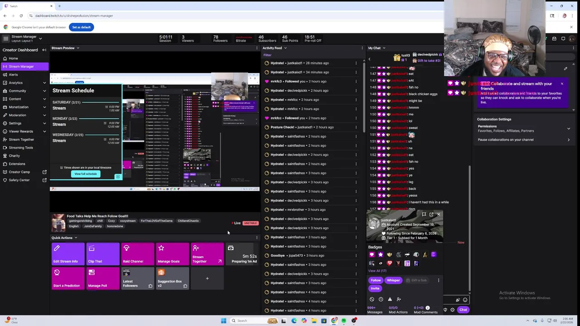Screen dimensions: 580x326
Task: Open options for Posture Check! activity
Action: [356, 127]
